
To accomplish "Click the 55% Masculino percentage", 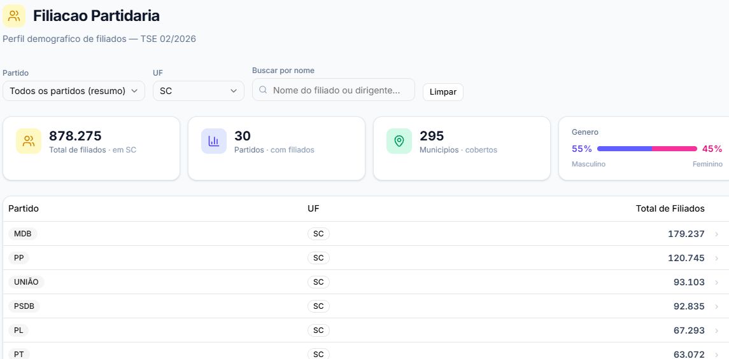I will tap(582, 149).
